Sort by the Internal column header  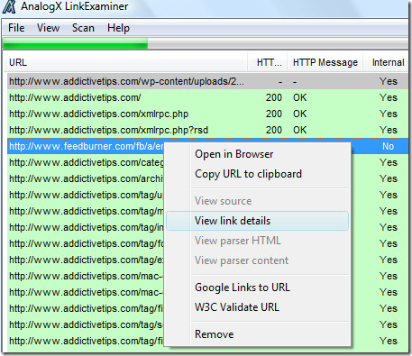(x=387, y=62)
